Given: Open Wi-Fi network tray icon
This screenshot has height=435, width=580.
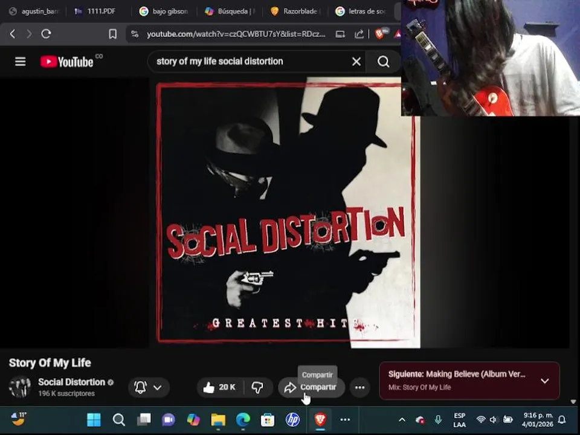Looking at the screenshot, I should point(481,419).
